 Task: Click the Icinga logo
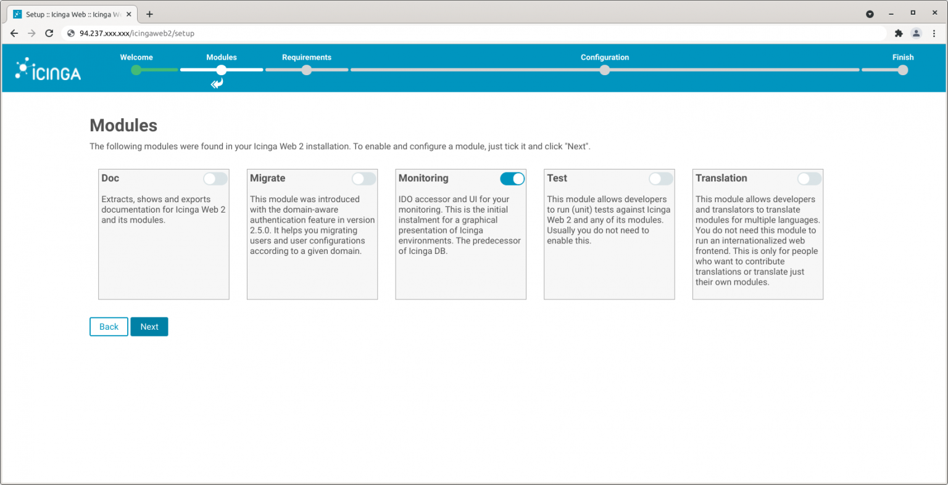[47, 70]
